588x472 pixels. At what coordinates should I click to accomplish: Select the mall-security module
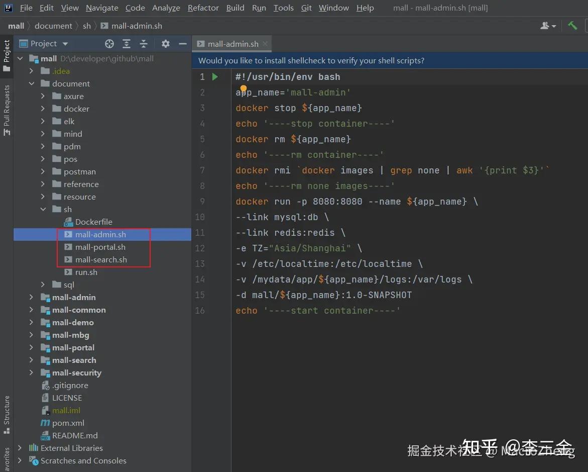[x=76, y=373]
